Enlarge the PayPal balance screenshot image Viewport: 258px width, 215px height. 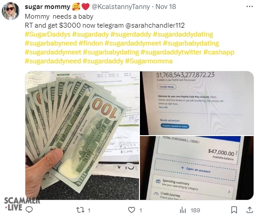coord(197,103)
